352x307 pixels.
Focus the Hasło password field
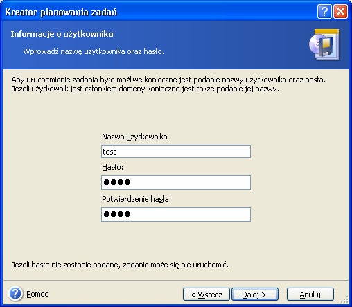[176, 182]
